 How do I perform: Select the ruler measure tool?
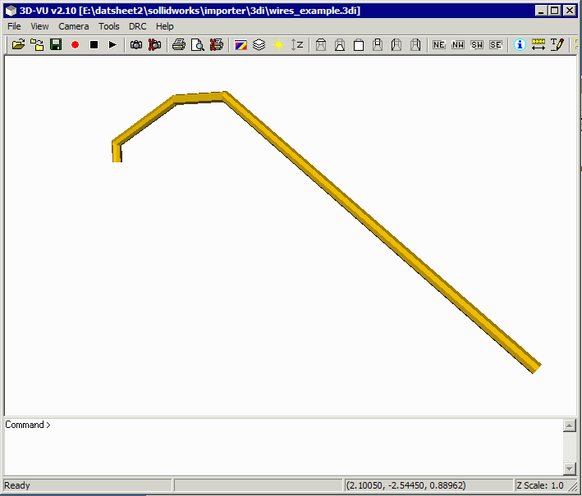click(x=538, y=44)
